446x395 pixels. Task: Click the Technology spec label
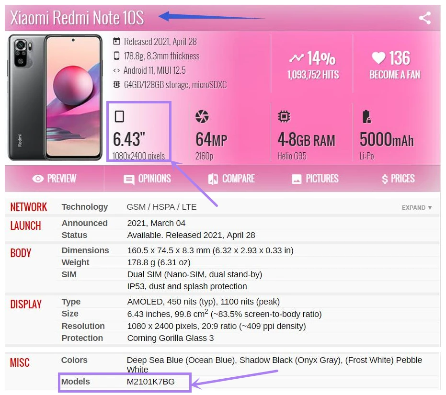click(x=85, y=207)
